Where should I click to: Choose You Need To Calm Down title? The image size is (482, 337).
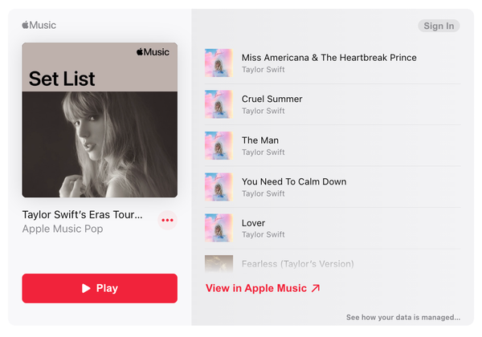tap(294, 181)
